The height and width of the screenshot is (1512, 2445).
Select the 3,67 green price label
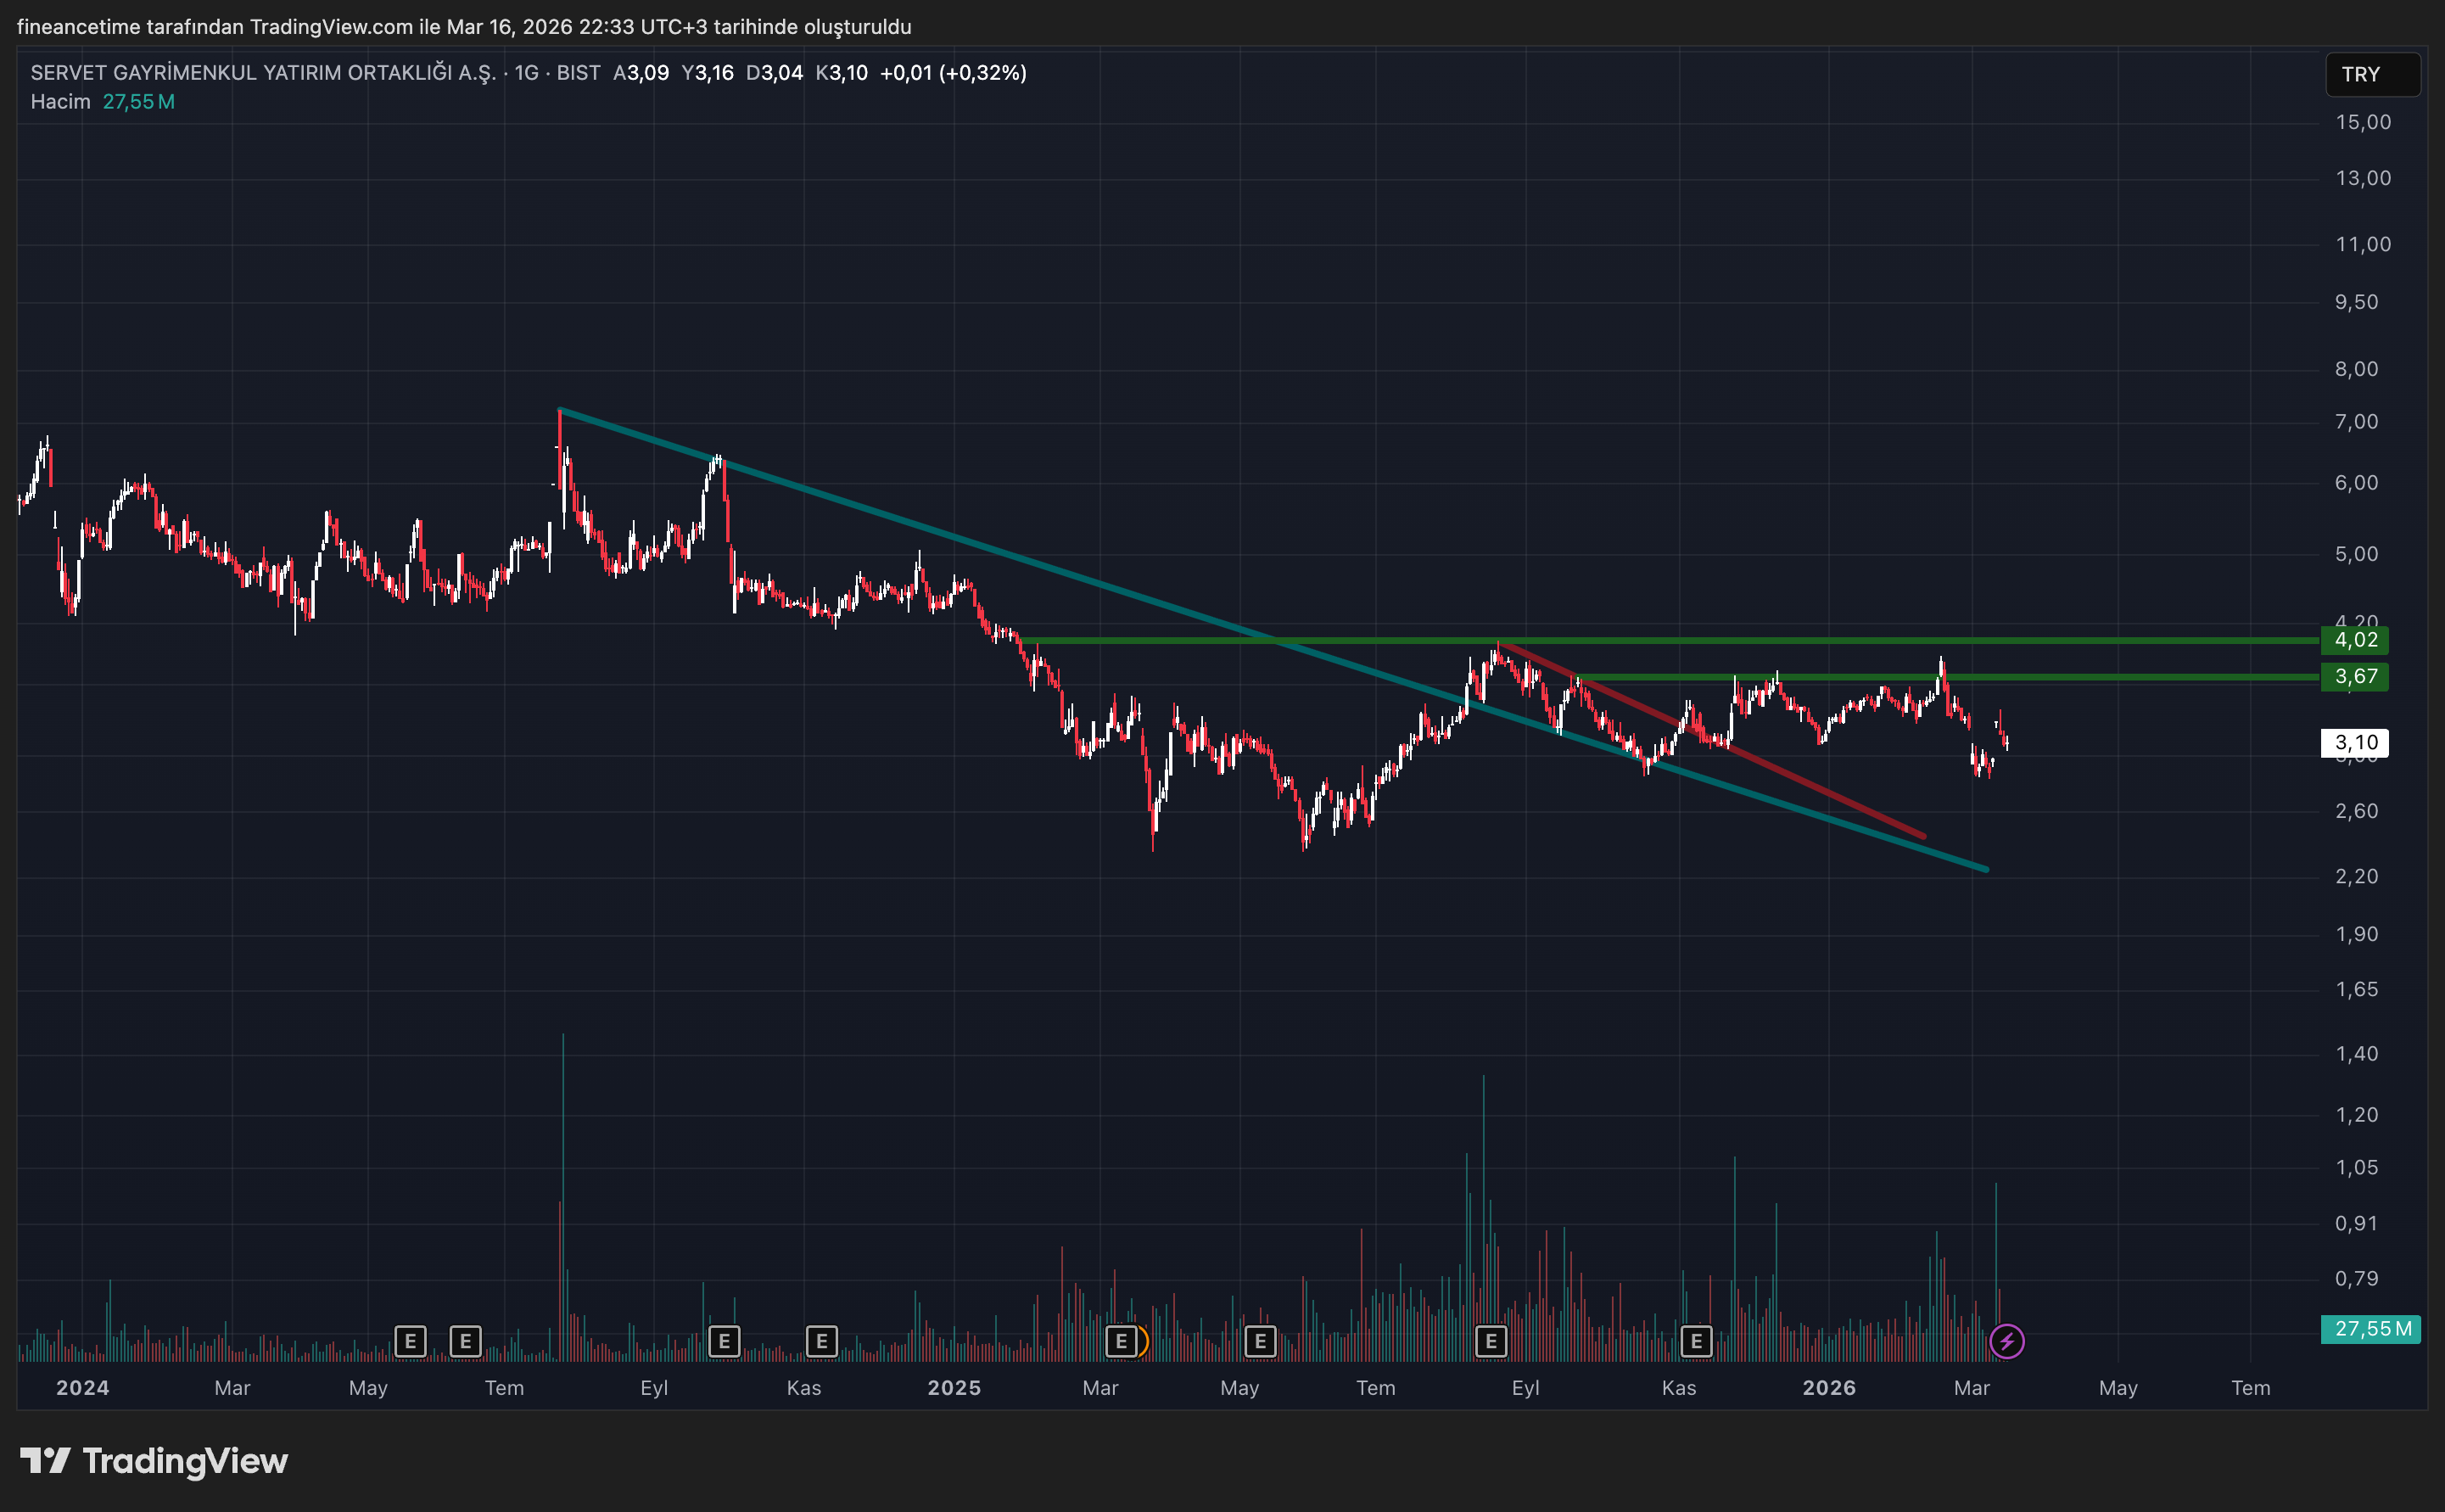tap(2355, 677)
